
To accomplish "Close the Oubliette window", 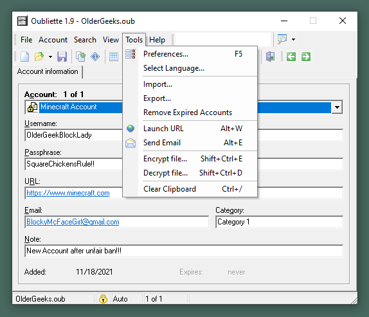I will point(343,21).
